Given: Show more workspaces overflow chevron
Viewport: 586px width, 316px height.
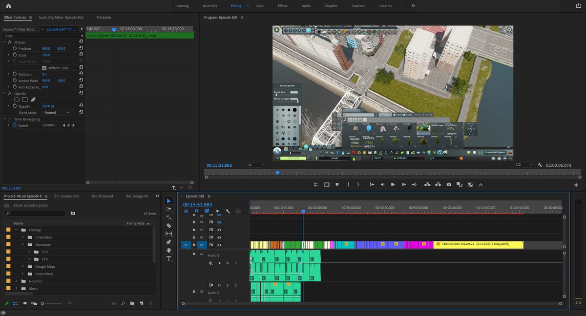Looking at the screenshot, I should coord(413,5).
